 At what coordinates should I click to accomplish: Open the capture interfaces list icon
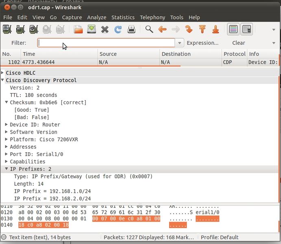click(7, 29)
